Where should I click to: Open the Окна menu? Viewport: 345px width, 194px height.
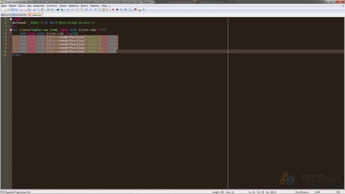tap(104, 6)
